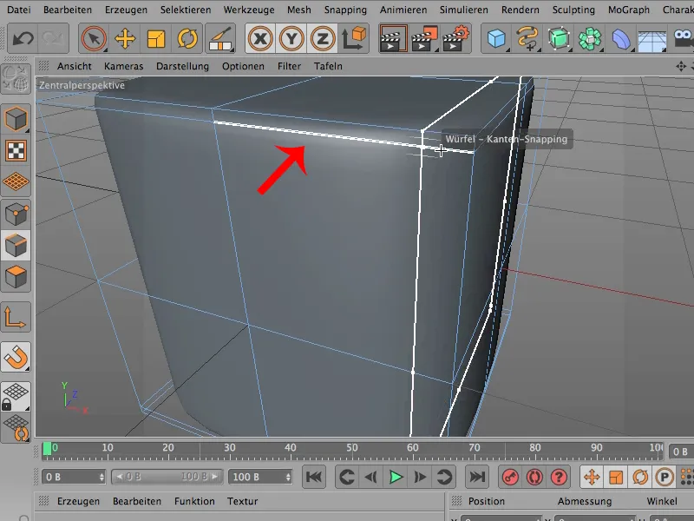Toggle world/object coordinate system icon
This screenshot has width=694, height=521.
click(x=354, y=38)
